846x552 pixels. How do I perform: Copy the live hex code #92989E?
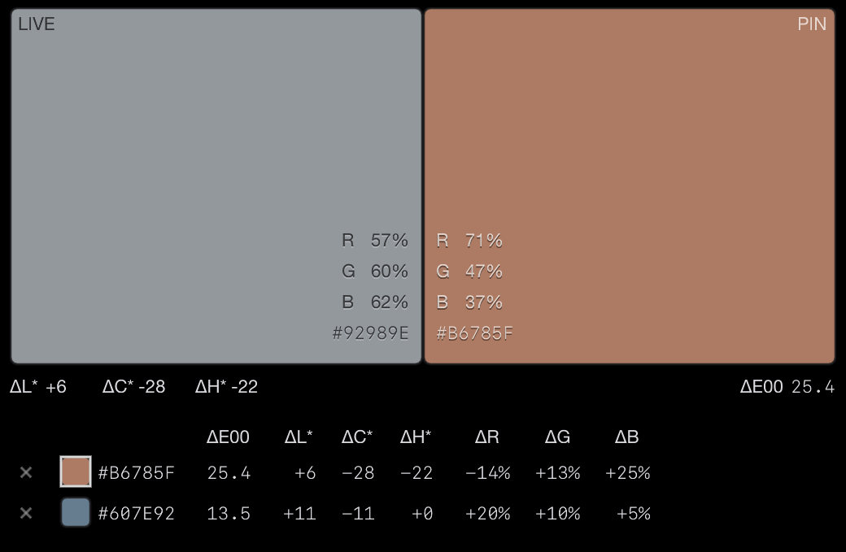point(371,333)
